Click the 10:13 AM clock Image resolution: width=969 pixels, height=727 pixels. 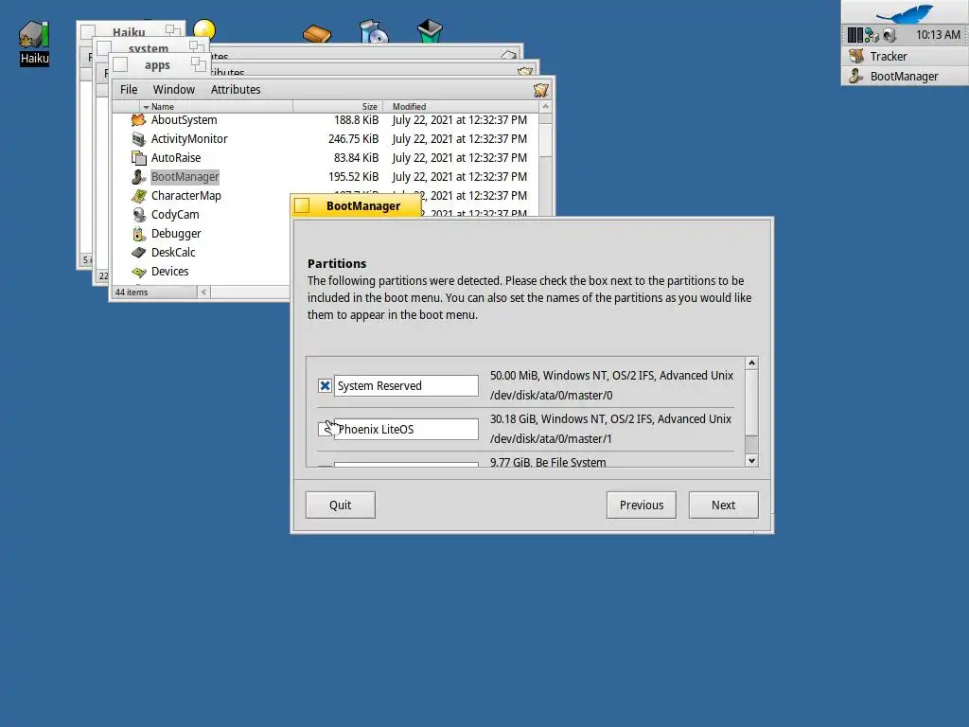938,35
